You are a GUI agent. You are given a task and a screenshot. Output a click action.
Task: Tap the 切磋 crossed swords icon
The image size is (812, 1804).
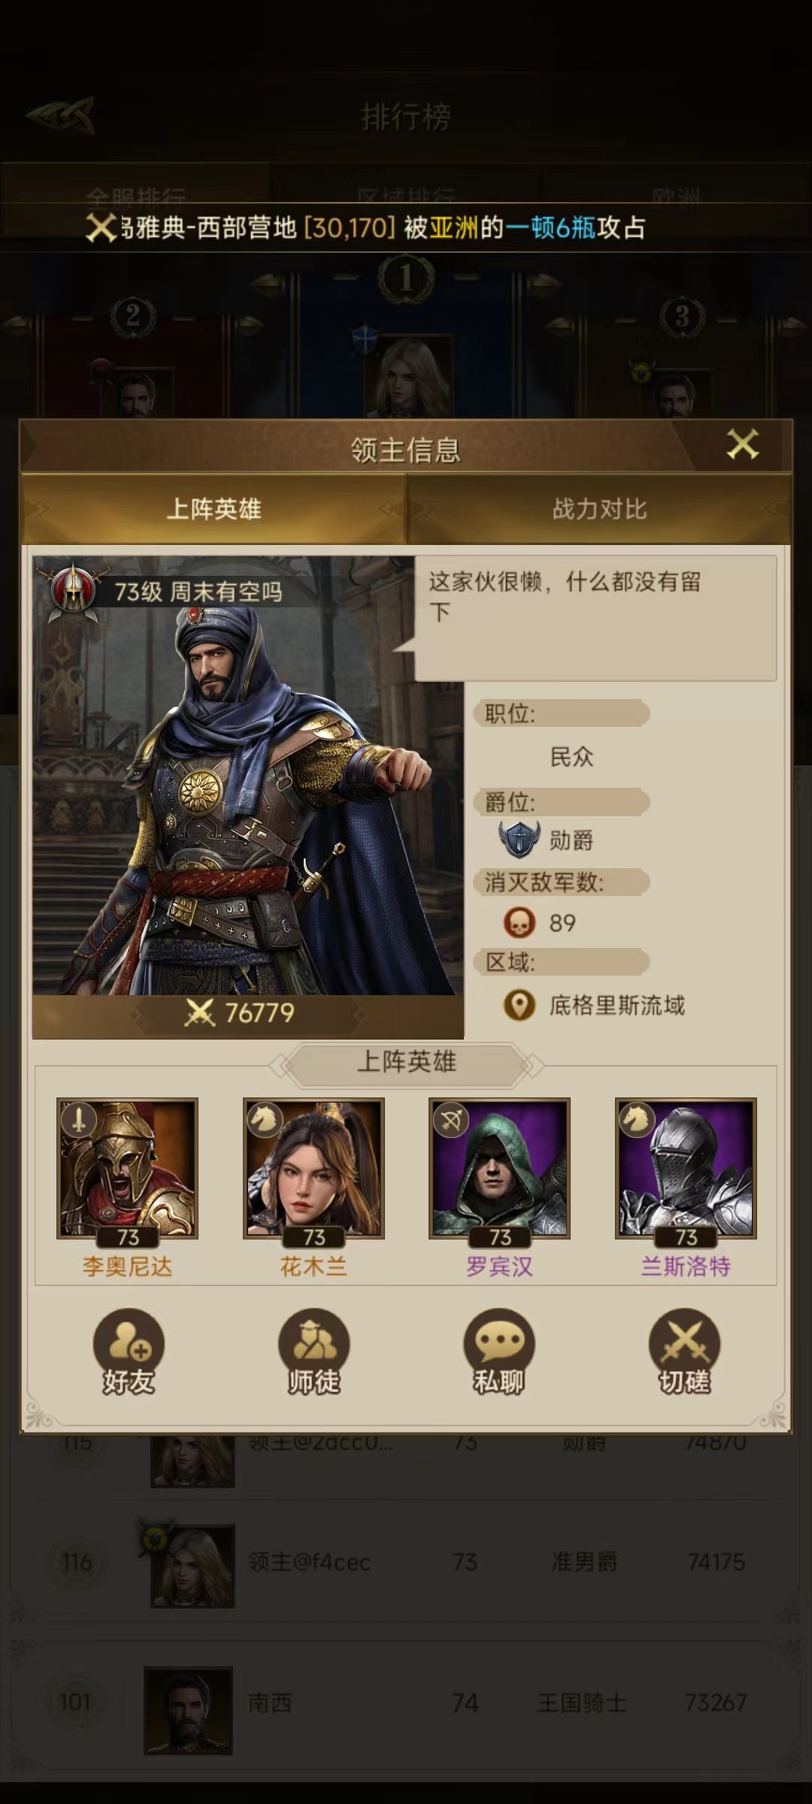point(684,1351)
